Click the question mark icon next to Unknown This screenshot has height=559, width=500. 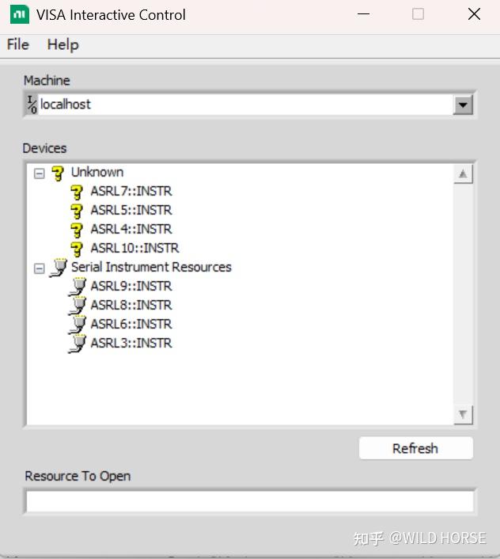coord(58,173)
